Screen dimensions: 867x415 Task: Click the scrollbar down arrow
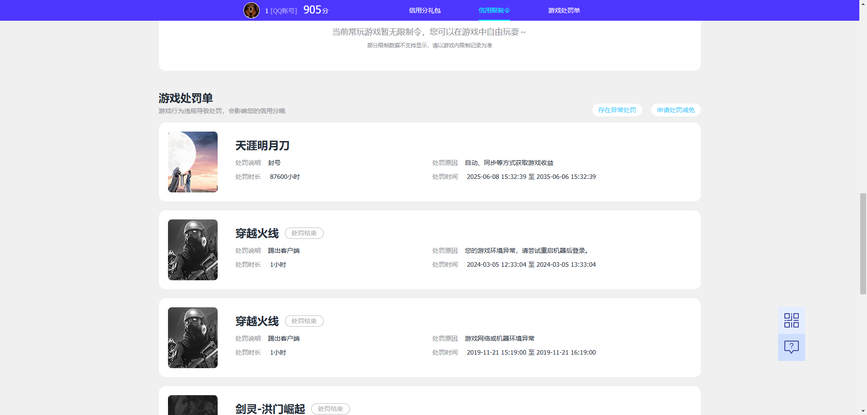[863, 411]
